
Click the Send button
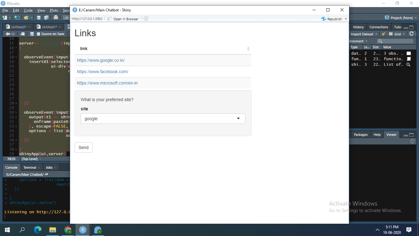(83, 147)
